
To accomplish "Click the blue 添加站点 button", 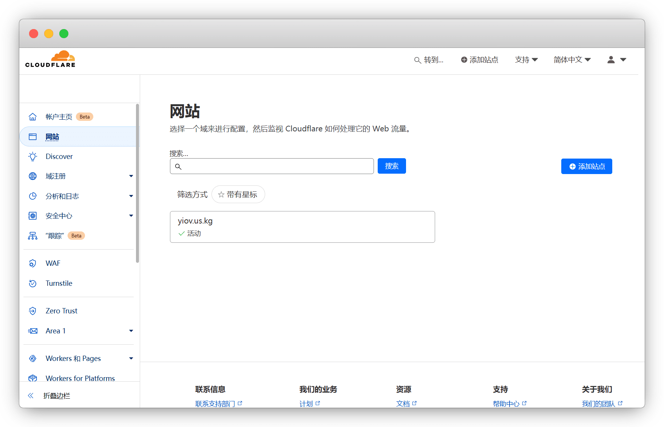I will click(x=586, y=166).
